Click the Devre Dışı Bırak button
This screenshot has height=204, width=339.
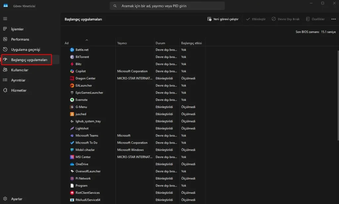[x=286, y=19]
